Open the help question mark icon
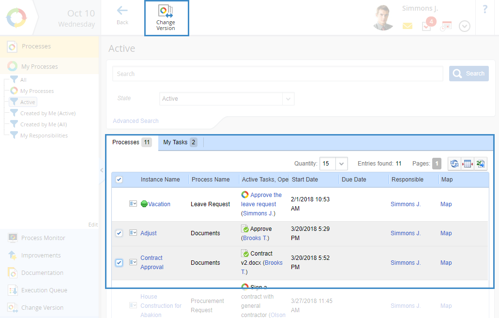Image resolution: width=499 pixels, height=318 pixels. tap(485, 9)
